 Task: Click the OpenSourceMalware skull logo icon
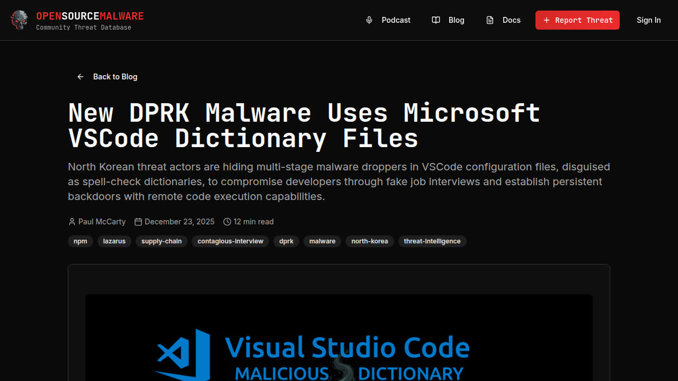click(19, 20)
